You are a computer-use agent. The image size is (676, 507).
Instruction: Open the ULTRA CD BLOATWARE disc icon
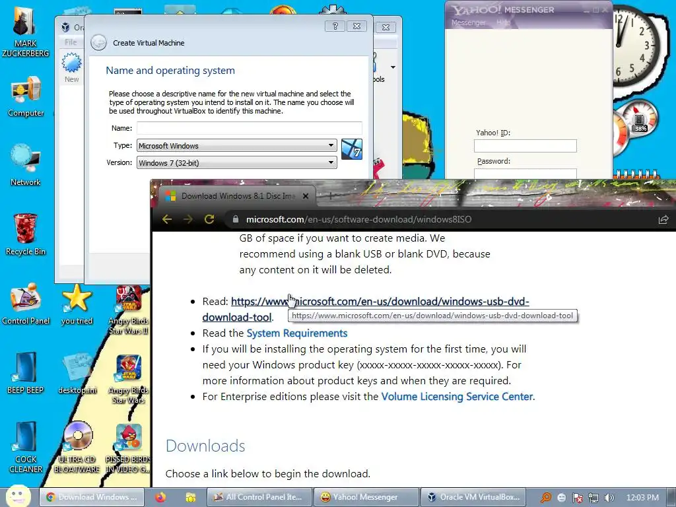(x=77, y=448)
